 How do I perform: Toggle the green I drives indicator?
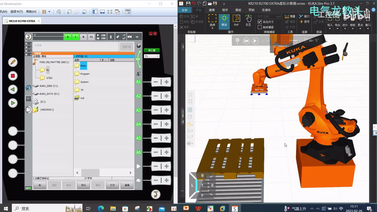pyautogui.click(x=76, y=37)
